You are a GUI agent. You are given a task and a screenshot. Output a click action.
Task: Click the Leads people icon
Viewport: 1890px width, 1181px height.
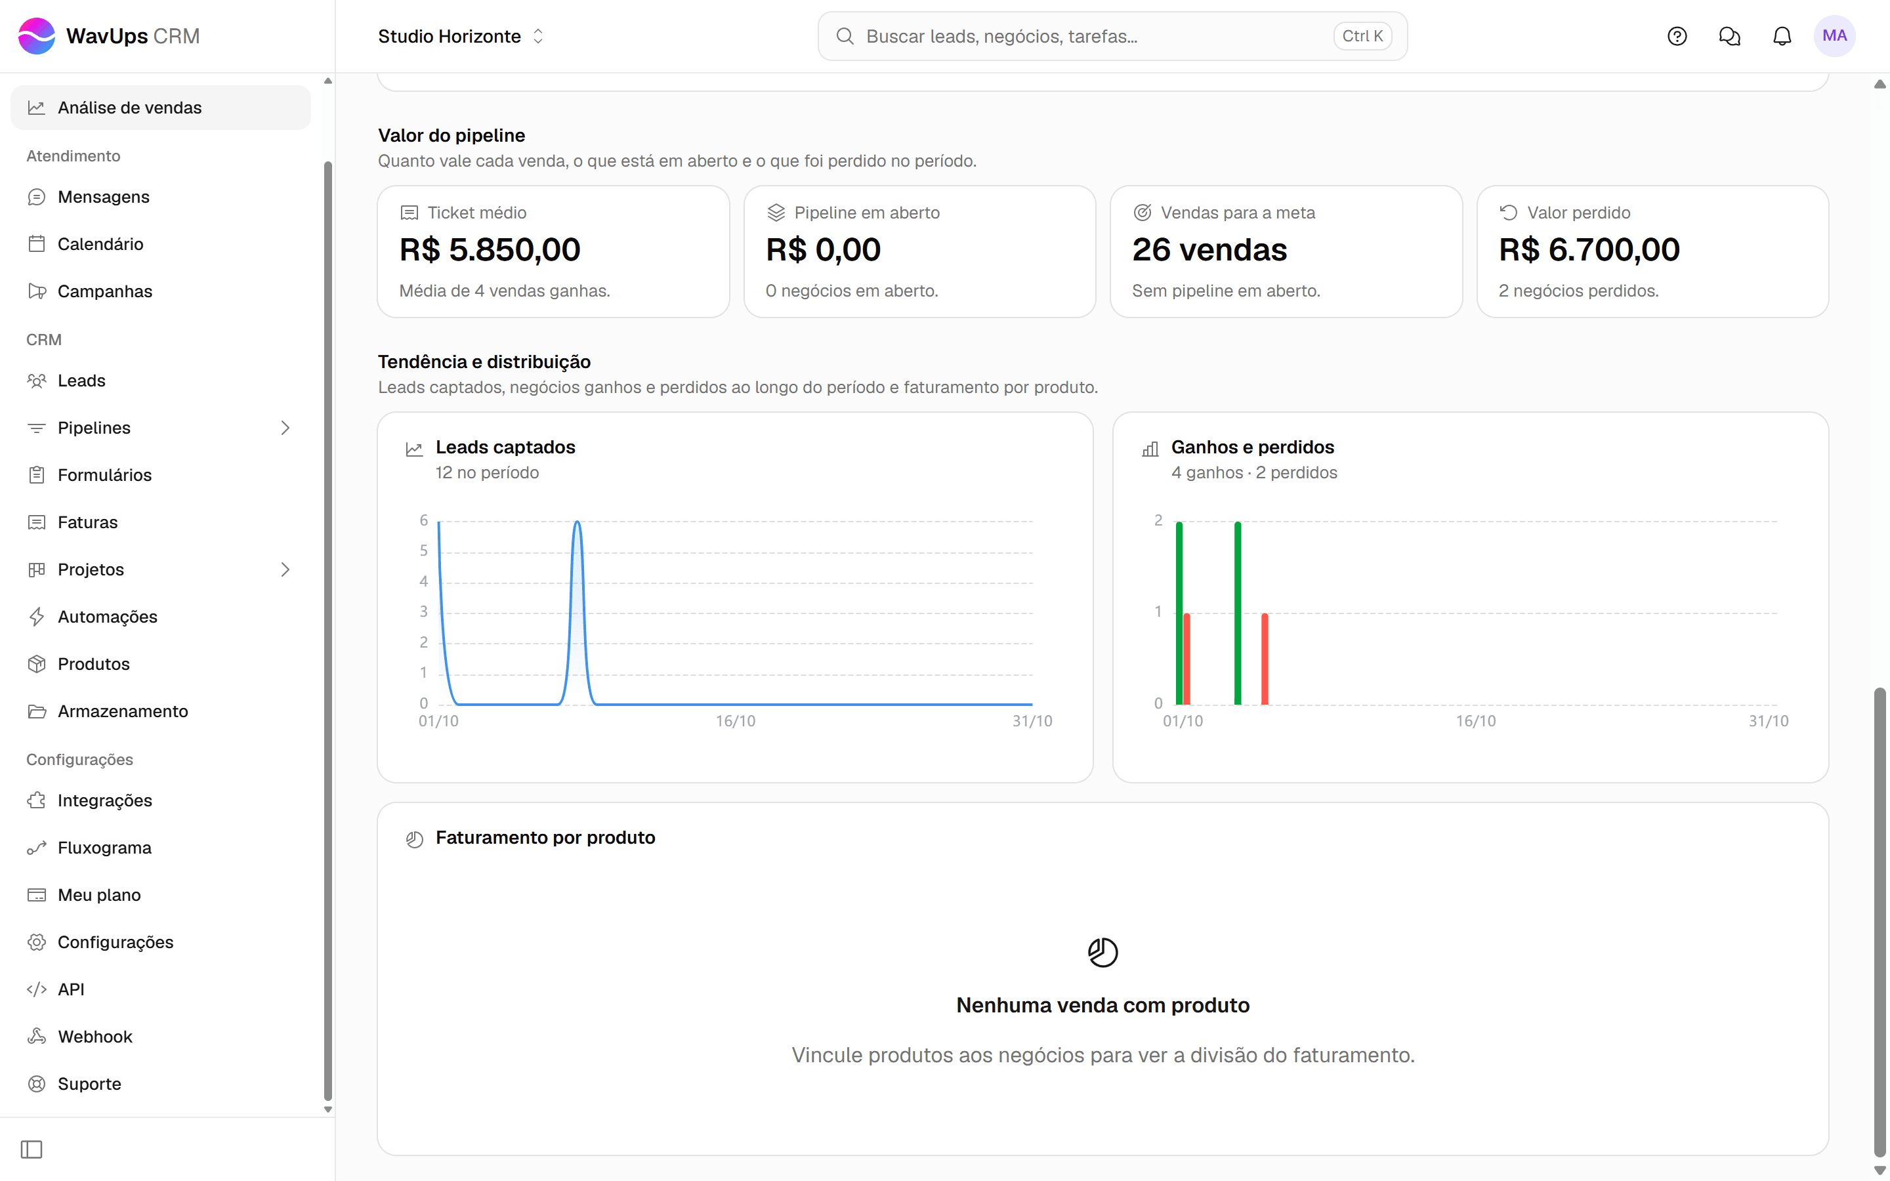coord(37,381)
